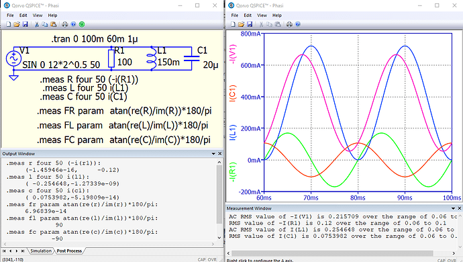Click the I(L1) trace label
The width and height of the screenshot is (463, 262).
click(234, 132)
